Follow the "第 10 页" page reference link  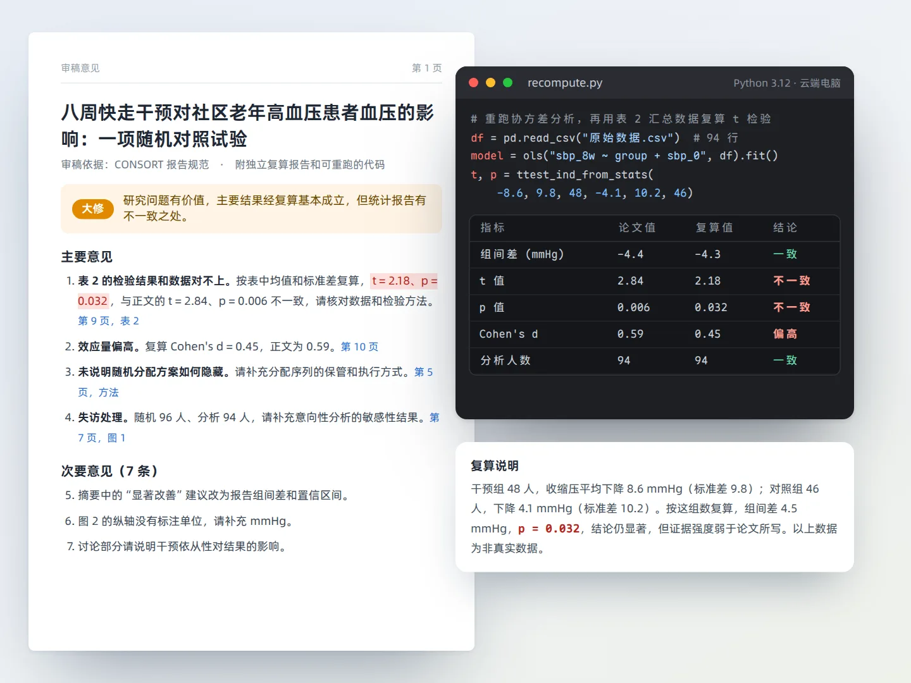click(x=359, y=347)
